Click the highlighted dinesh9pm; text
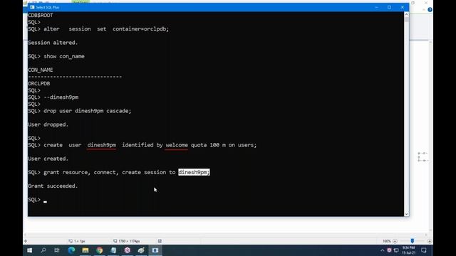Viewport: 456px width, 256px height. point(194,172)
